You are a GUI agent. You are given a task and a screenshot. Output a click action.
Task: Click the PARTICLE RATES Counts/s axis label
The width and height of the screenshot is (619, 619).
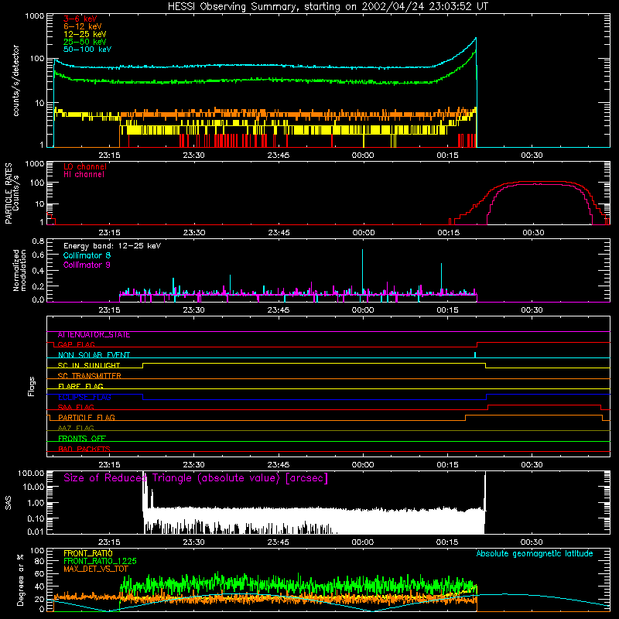click(12, 193)
